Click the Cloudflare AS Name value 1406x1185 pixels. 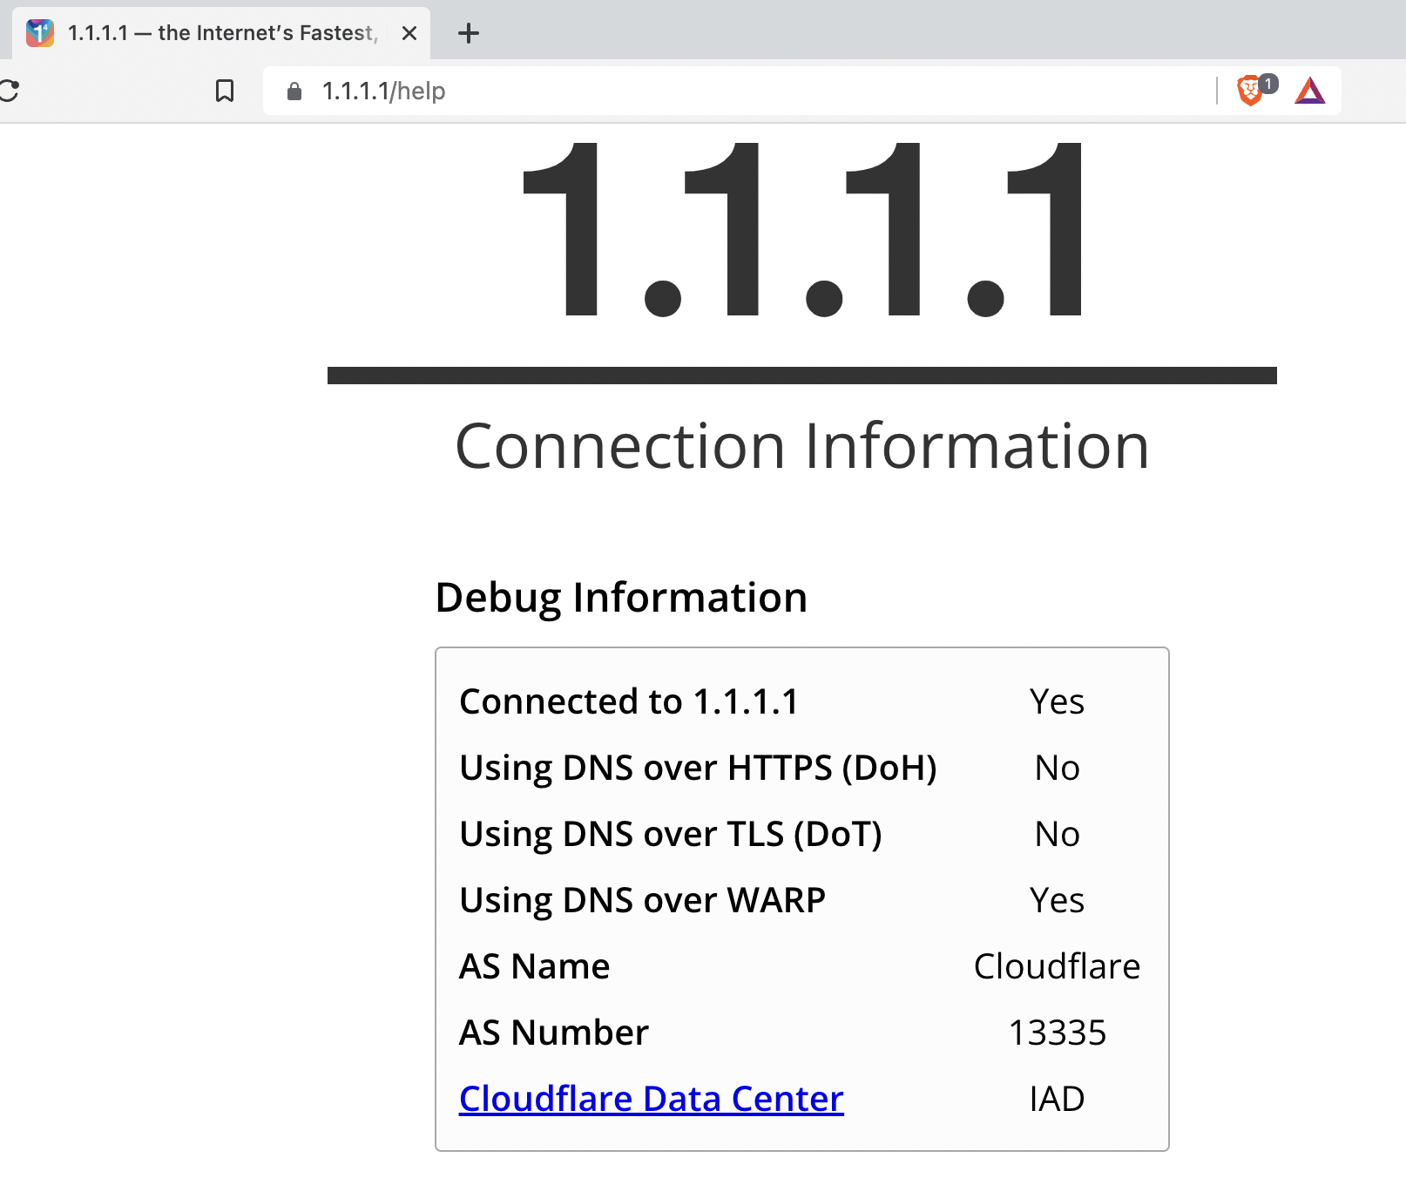coord(1057,966)
